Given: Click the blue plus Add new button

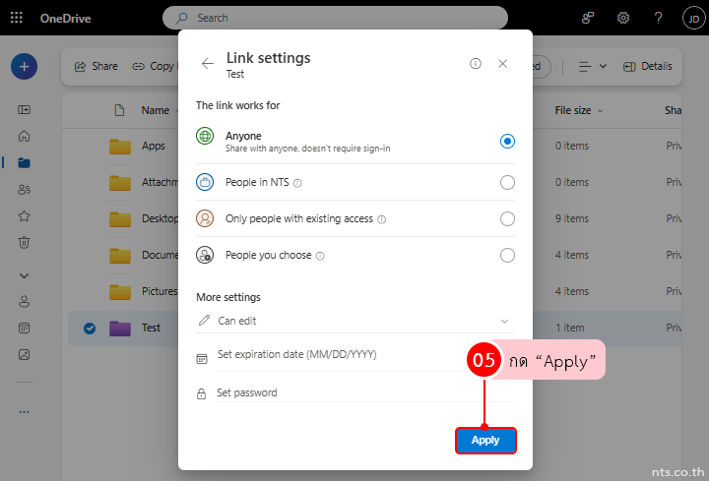Looking at the screenshot, I should tap(24, 66).
